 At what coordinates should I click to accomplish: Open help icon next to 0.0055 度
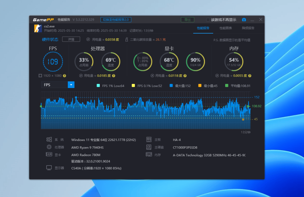click(250, 76)
